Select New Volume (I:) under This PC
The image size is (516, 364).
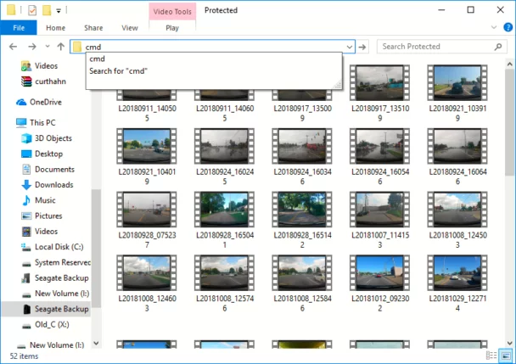coord(62,294)
